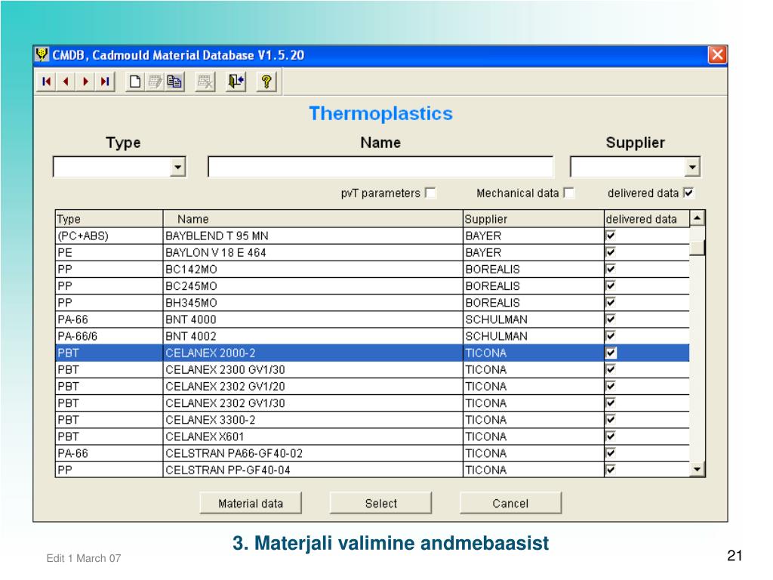Sort by the Name column header

[313, 219]
